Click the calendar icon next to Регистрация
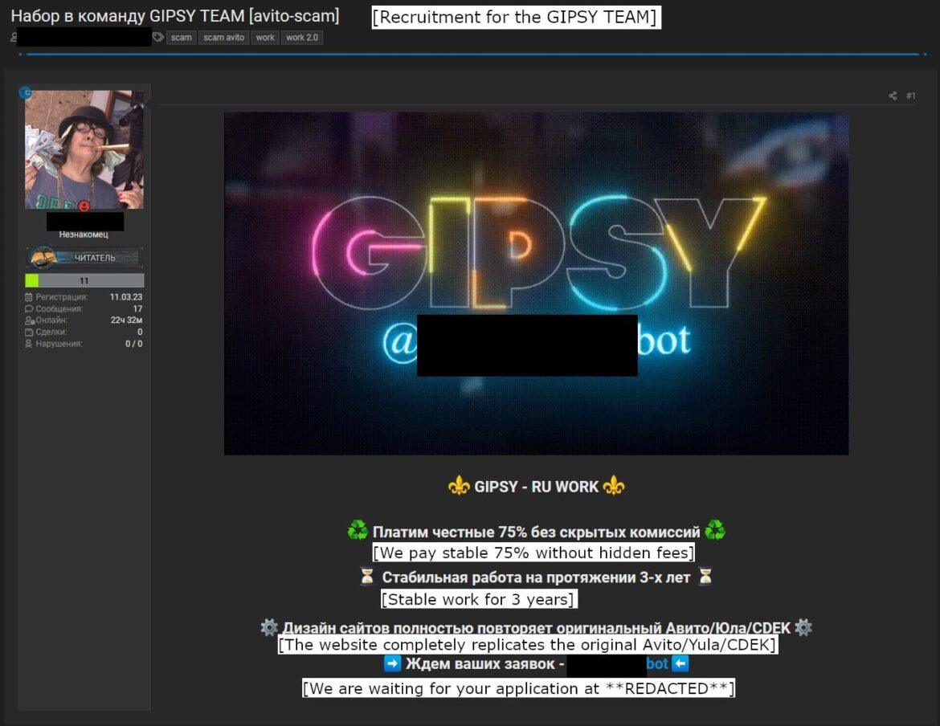The image size is (940, 726). [x=29, y=296]
